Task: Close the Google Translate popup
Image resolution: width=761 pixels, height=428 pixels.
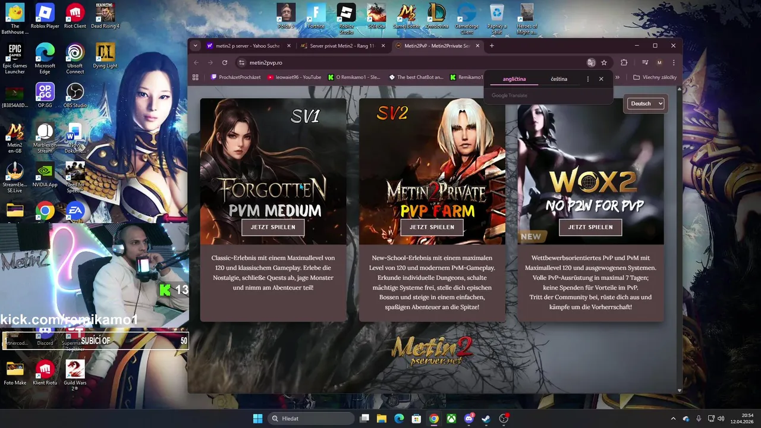Action: [601, 78]
